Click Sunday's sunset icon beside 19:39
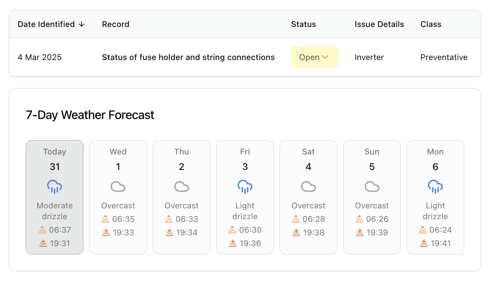The image size is (490, 294). [x=359, y=232]
